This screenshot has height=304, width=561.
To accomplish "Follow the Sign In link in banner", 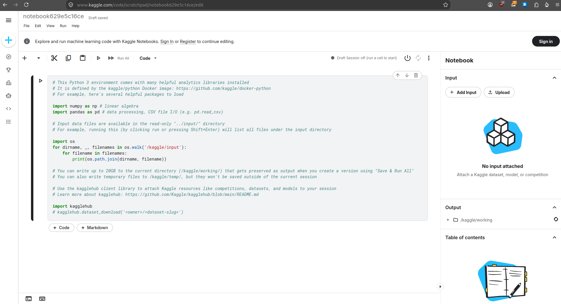I will (x=167, y=42).
